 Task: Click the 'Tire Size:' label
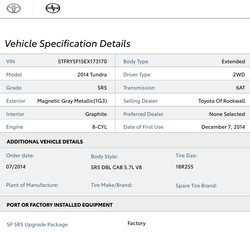(x=186, y=156)
